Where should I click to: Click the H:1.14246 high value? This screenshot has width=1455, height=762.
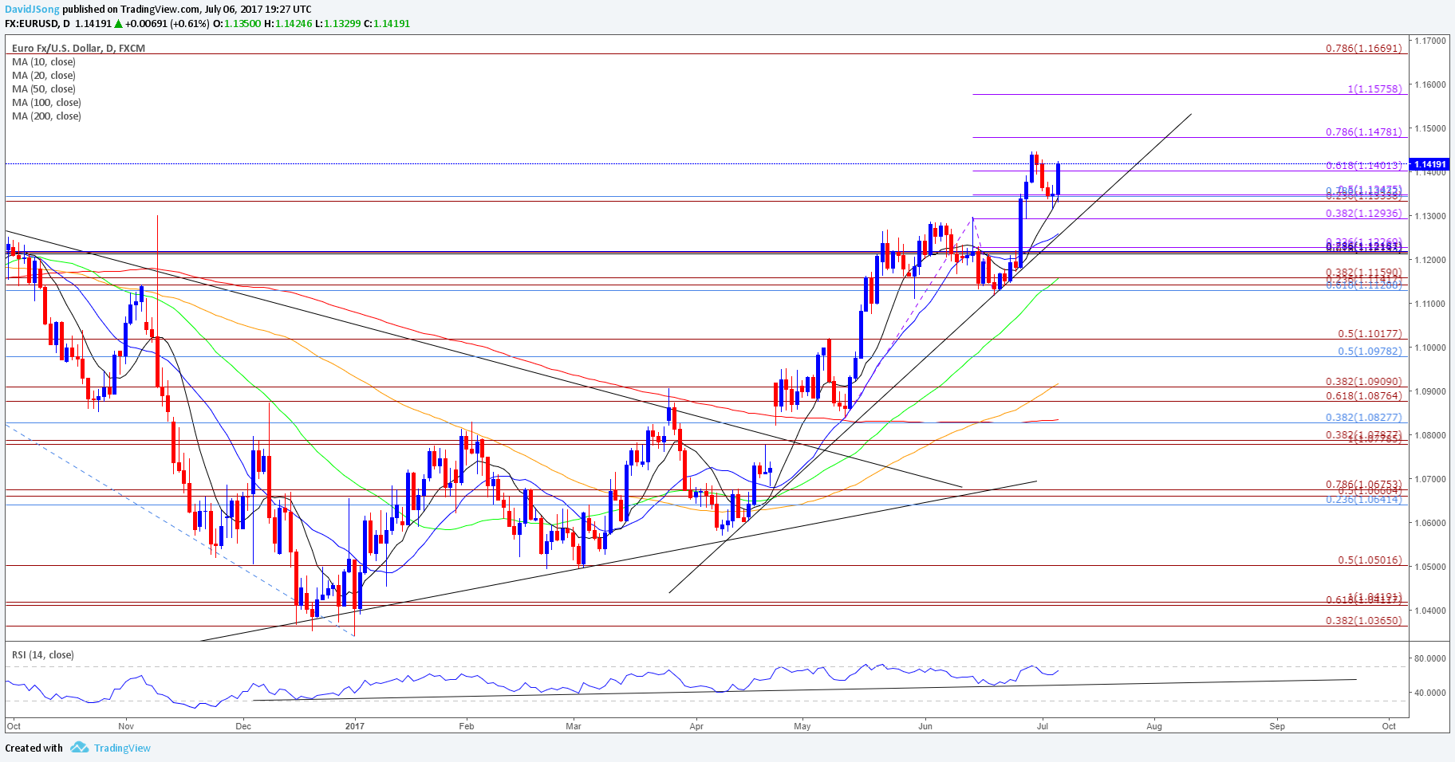tap(288, 23)
